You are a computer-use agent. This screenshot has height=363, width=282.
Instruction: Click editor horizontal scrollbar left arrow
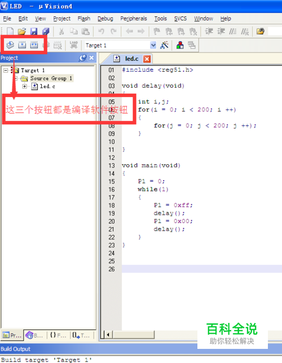pos(108,335)
